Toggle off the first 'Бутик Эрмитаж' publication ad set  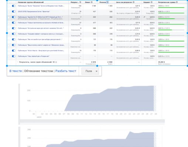click(14, 6)
